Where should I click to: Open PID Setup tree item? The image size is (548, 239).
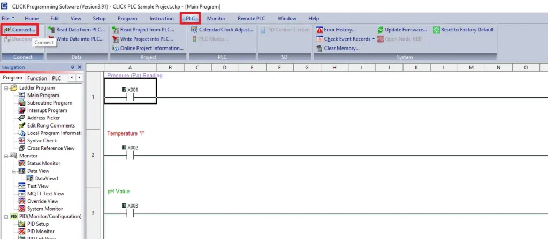(x=38, y=224)
